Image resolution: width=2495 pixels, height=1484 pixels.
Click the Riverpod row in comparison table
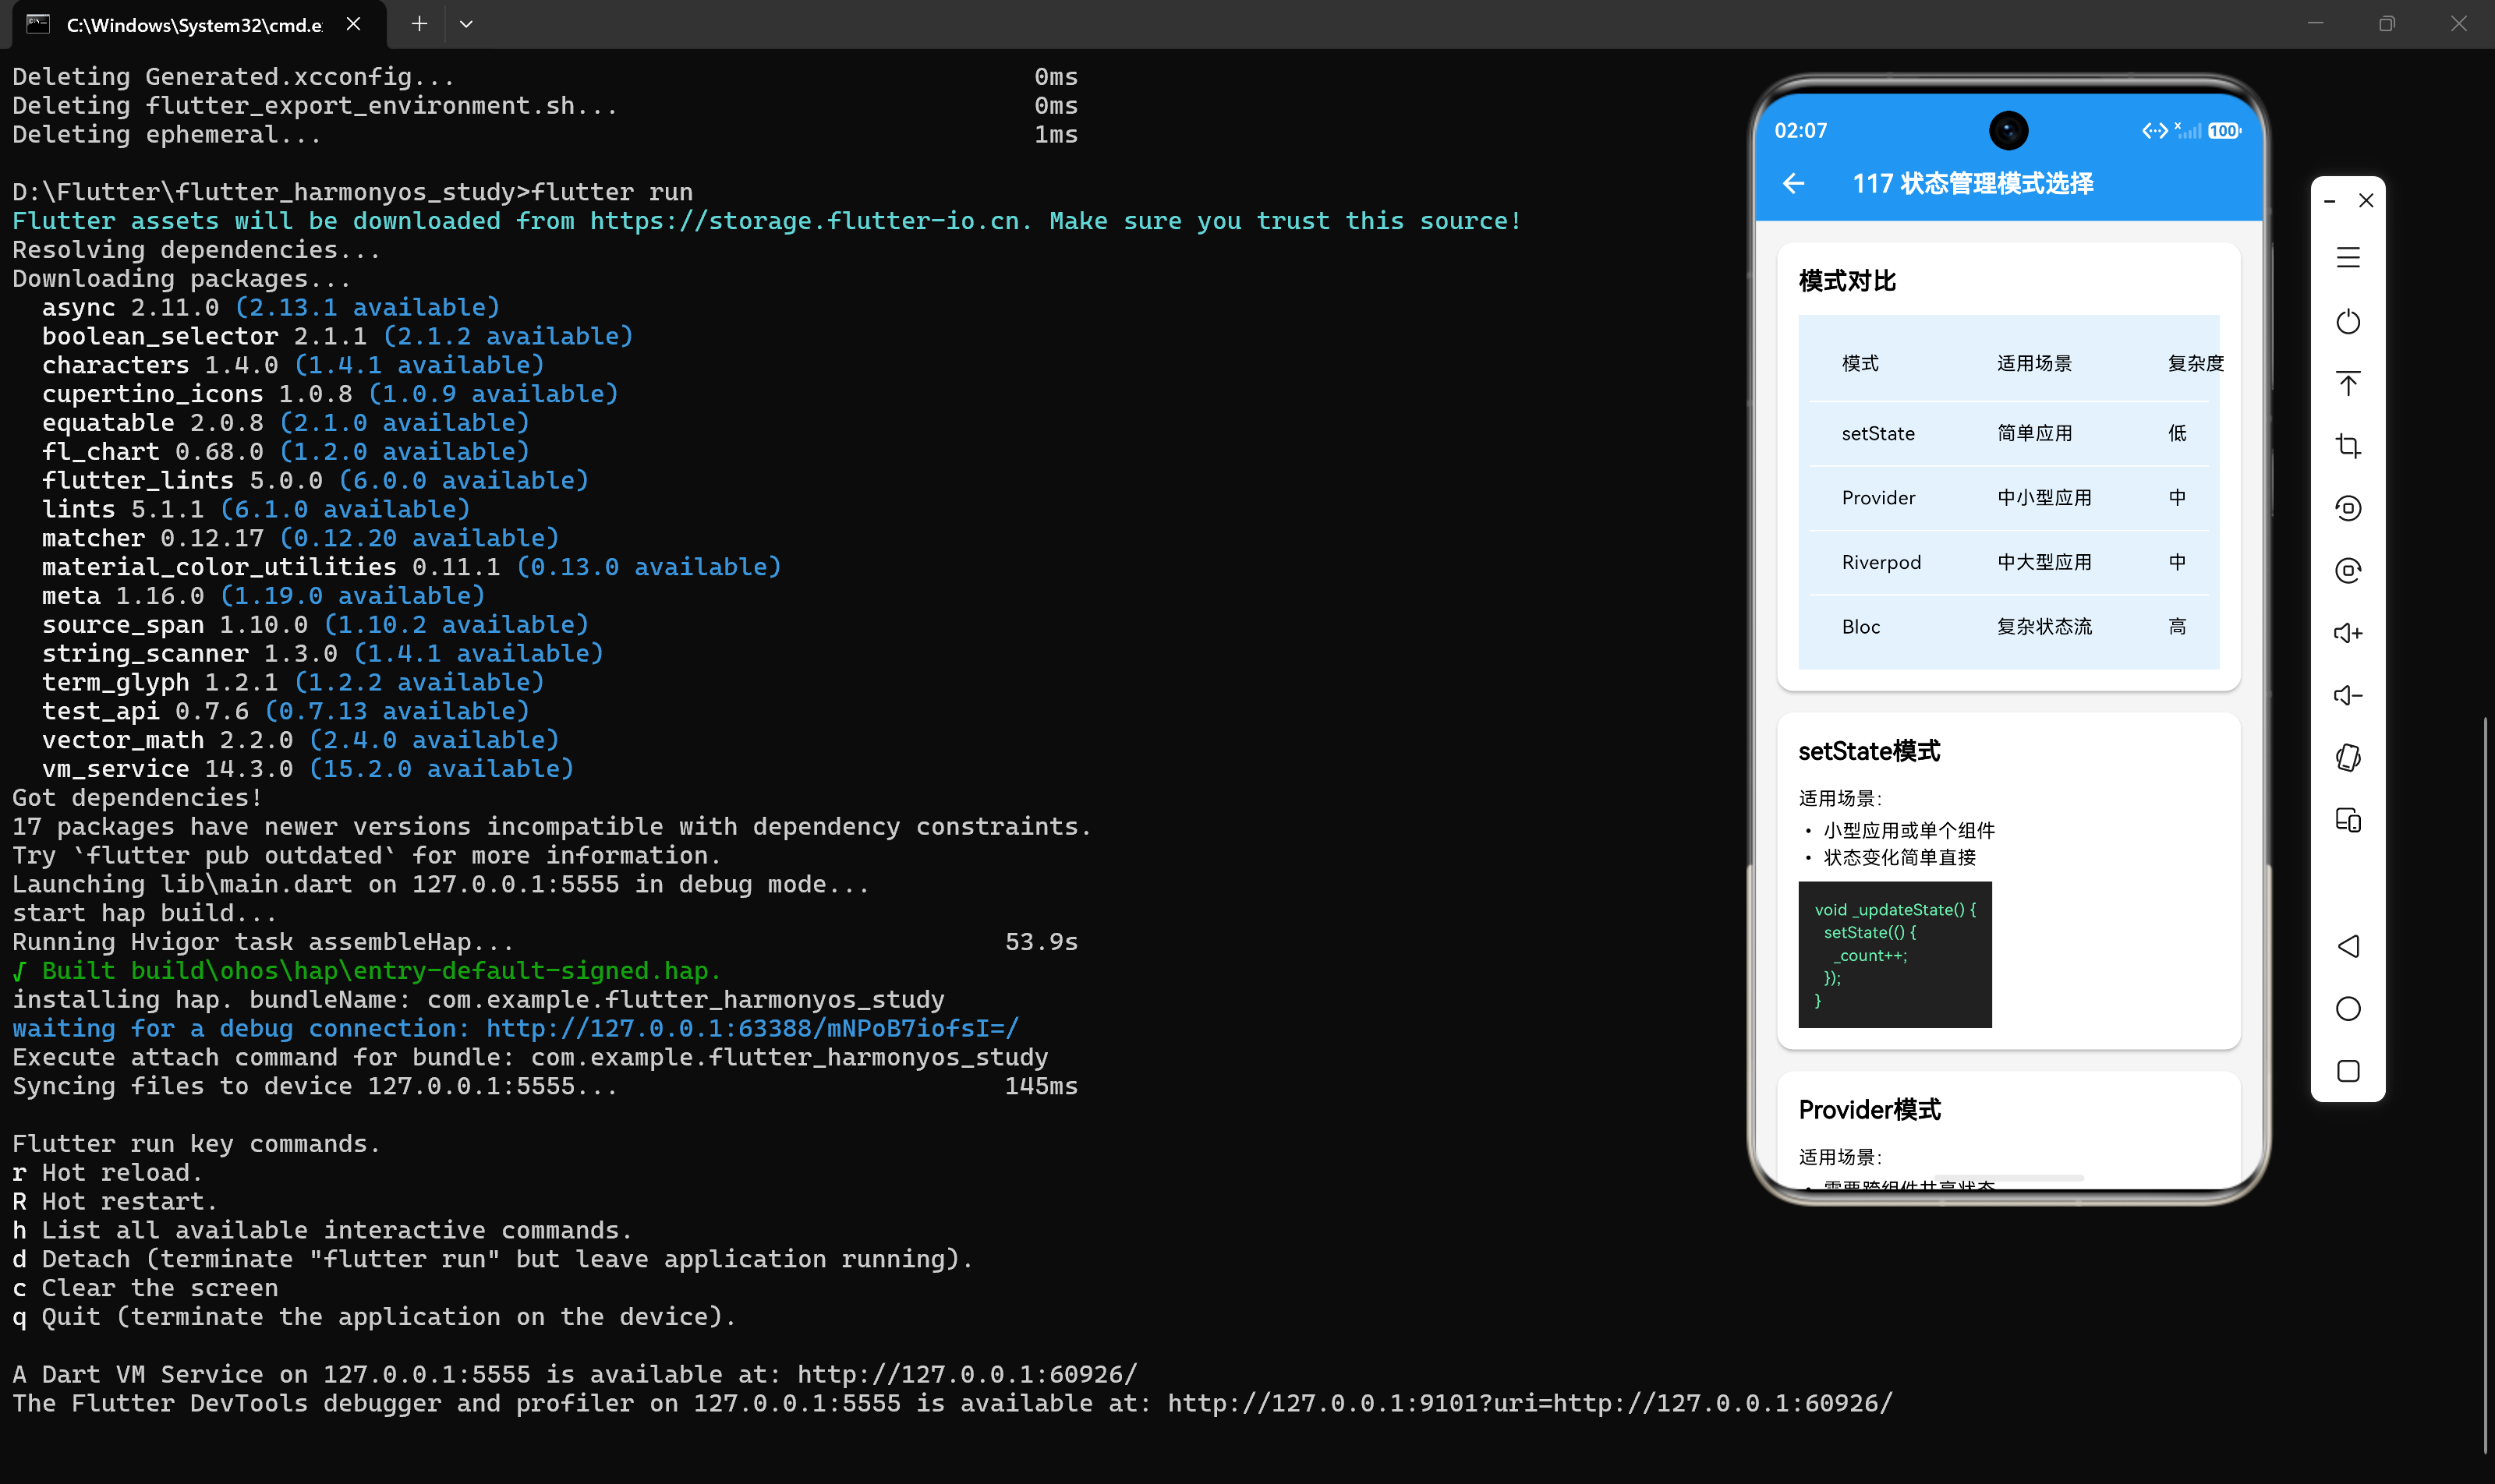2008,562
